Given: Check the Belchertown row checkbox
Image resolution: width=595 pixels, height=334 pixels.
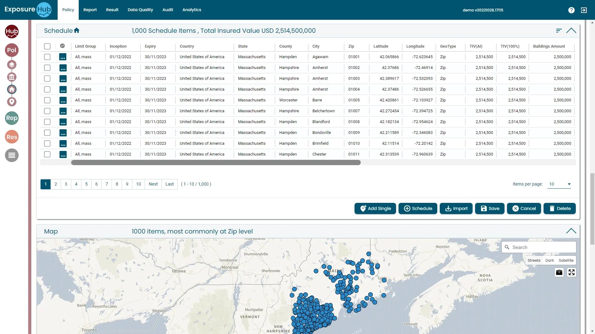Looking at the screenshot, I should pyautogui.click(x=47, y=111).
